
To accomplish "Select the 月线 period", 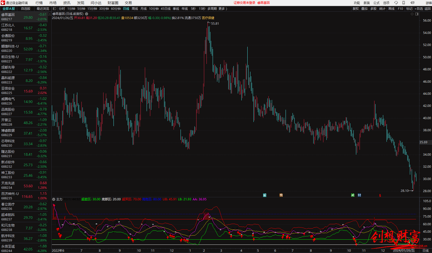I will [x=144, y=9].
